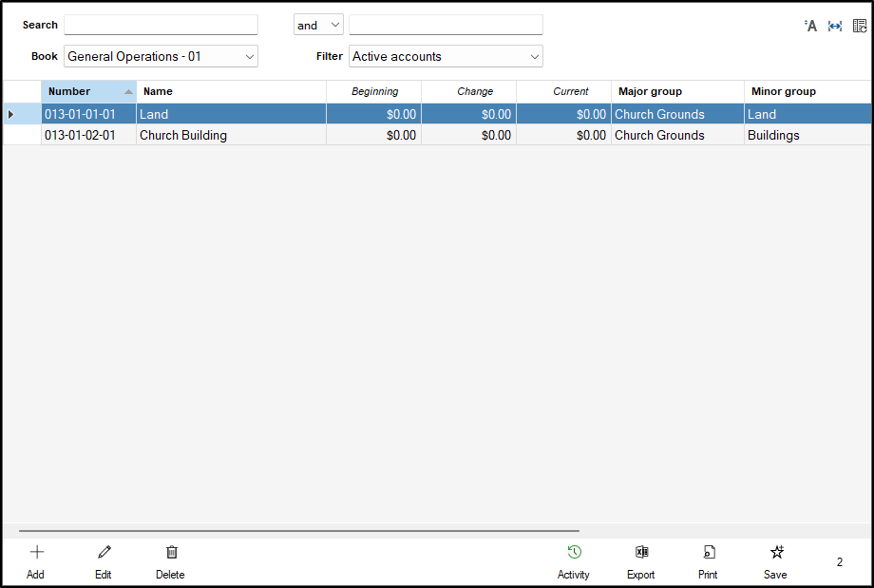Click the second search field after 'and'
The height and width of the screenshot is (588, 874).
(446, 25)
